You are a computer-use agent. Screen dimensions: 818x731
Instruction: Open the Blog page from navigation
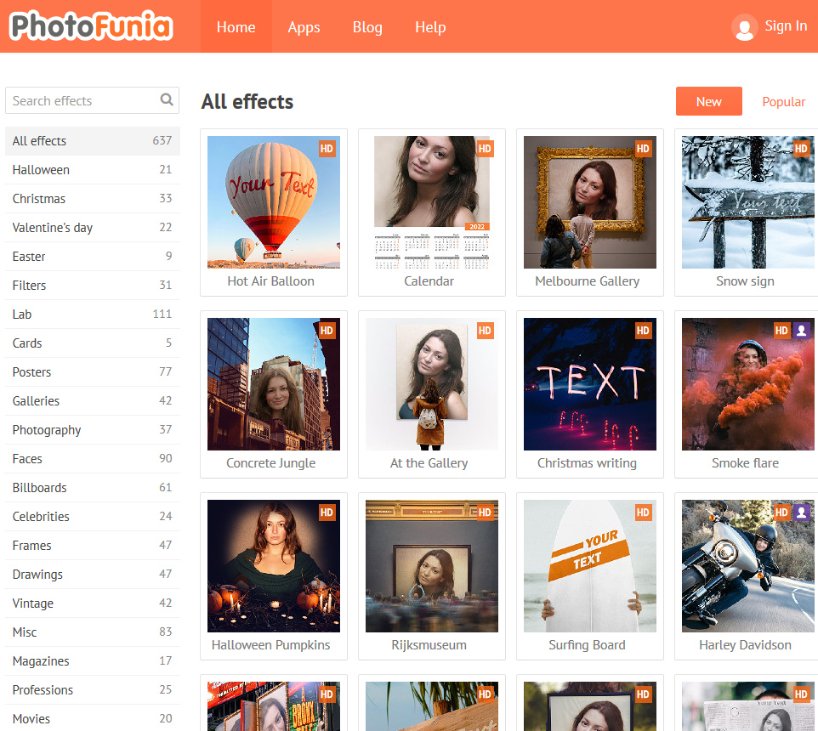click(367, 27)
